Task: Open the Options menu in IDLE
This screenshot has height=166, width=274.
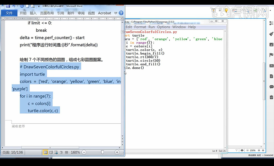Action: point(163,27)
